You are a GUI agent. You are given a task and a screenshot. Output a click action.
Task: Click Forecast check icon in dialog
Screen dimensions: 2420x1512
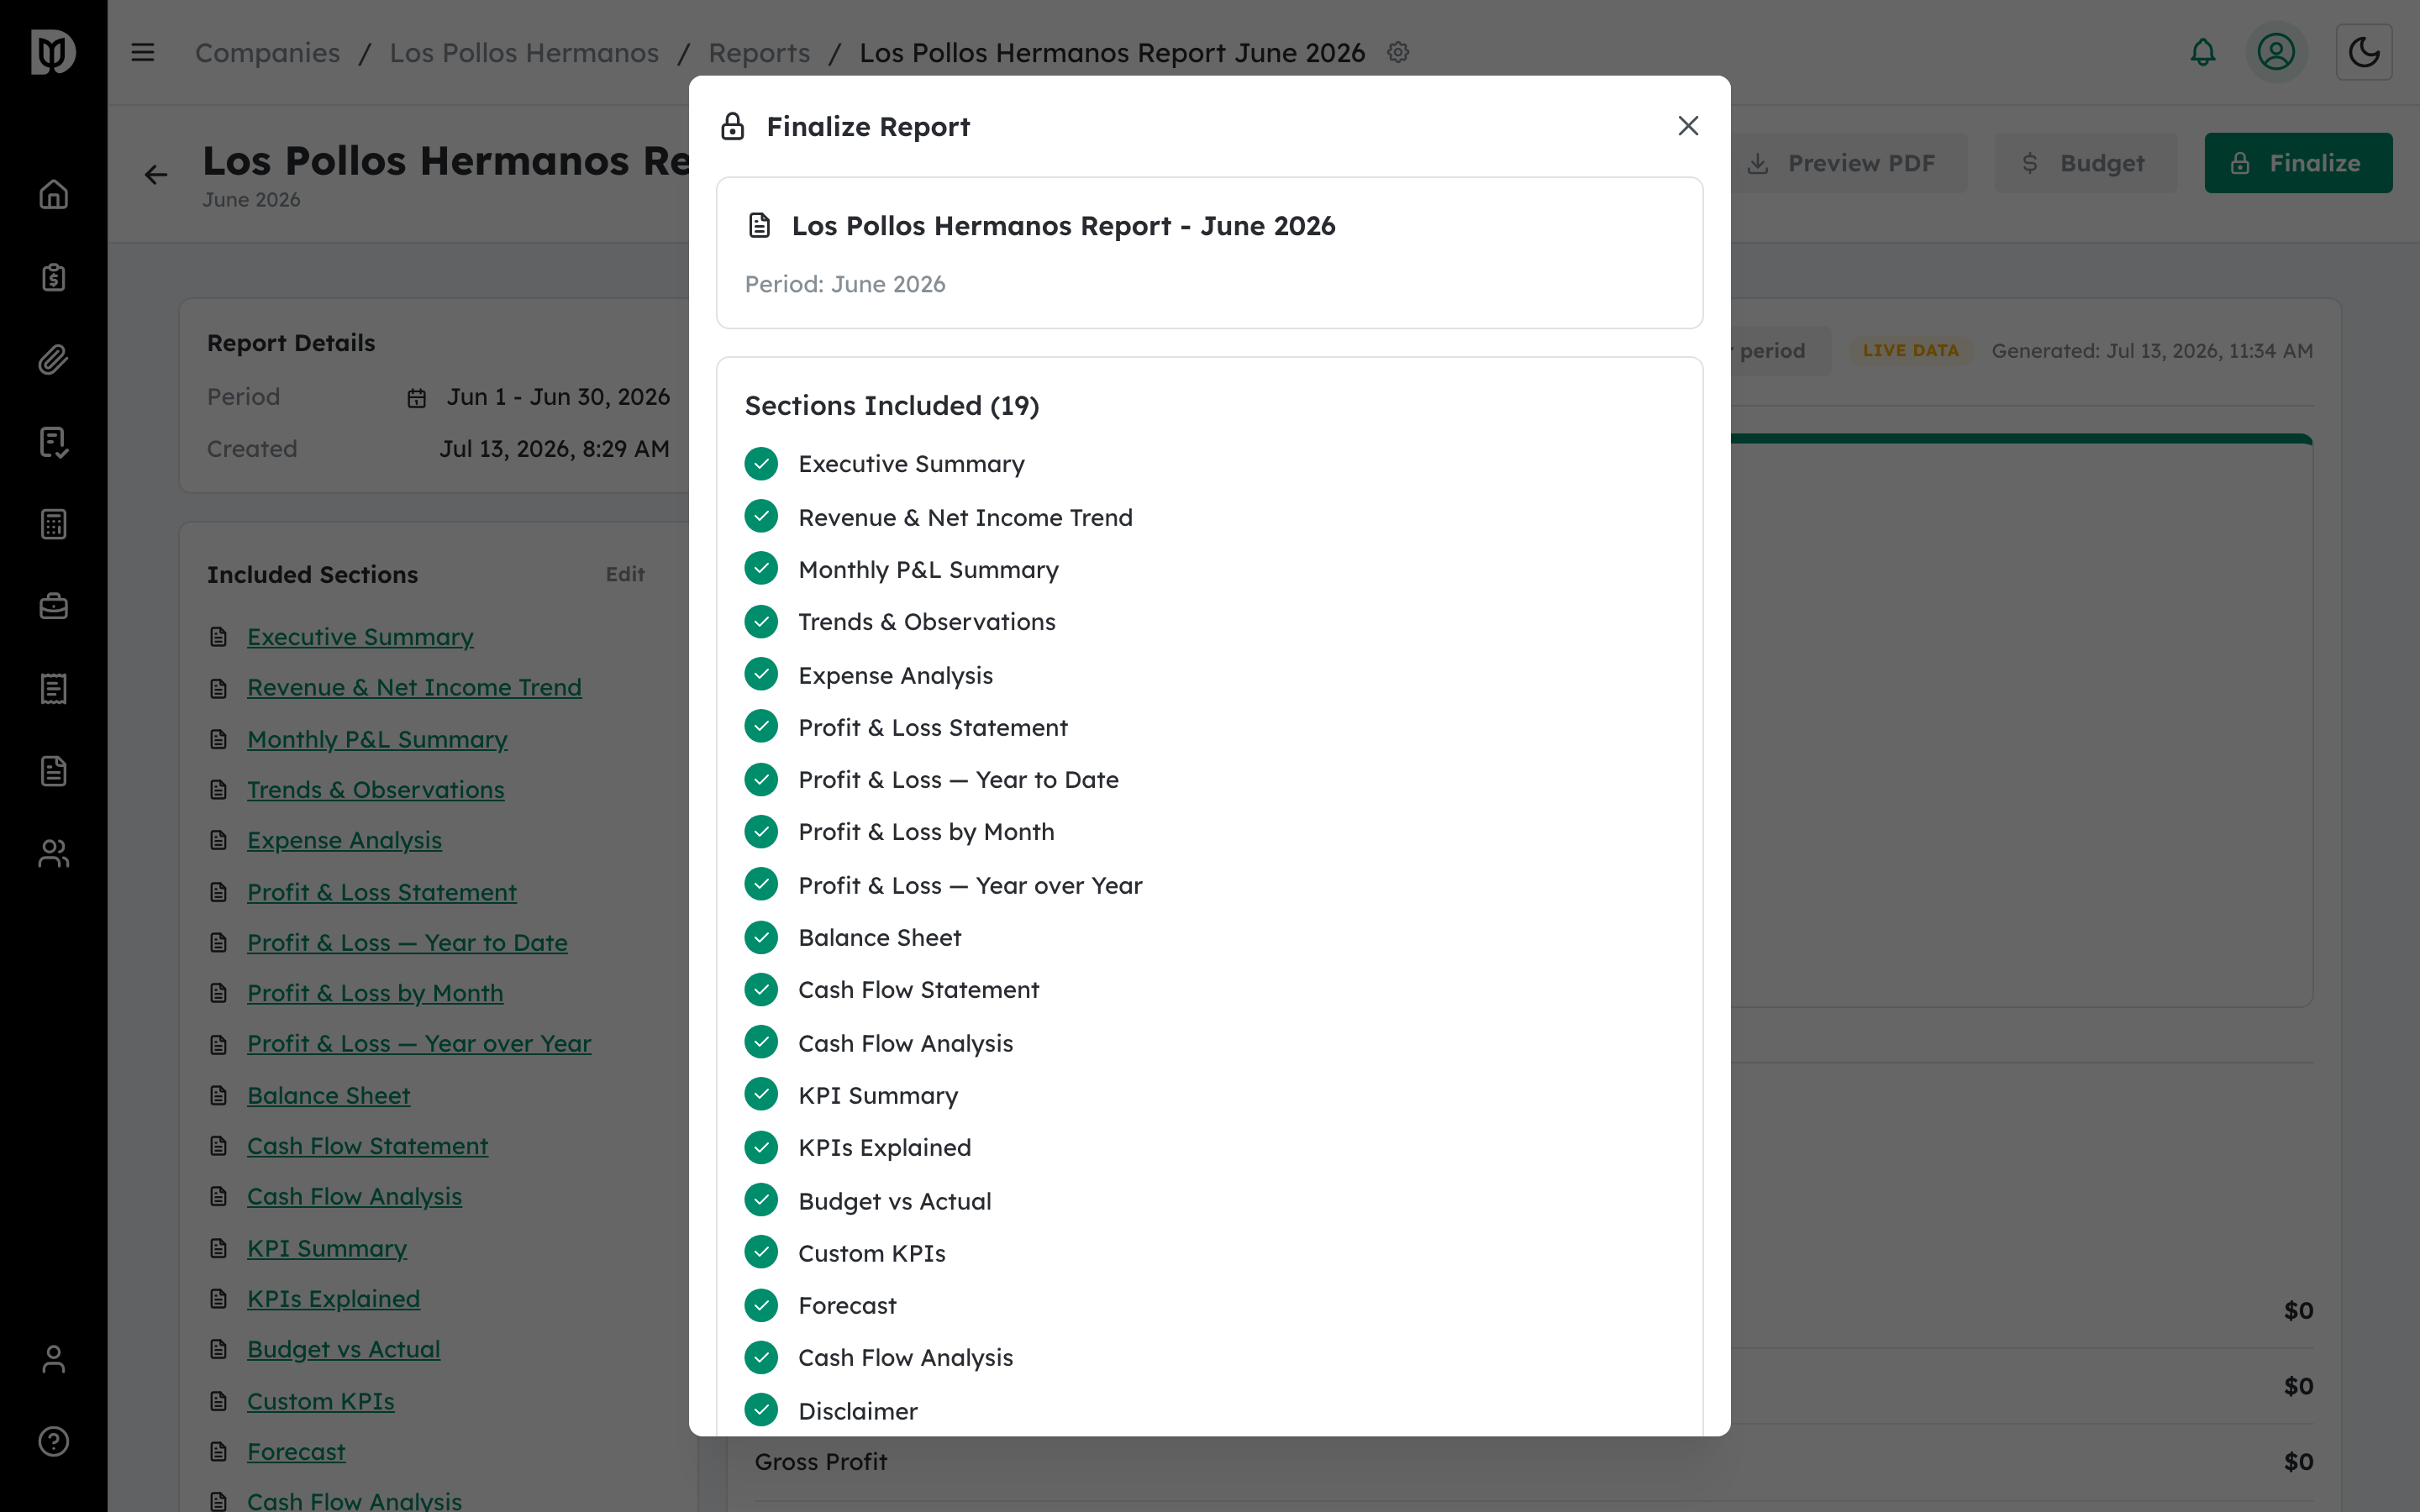tap(761, 1305)
